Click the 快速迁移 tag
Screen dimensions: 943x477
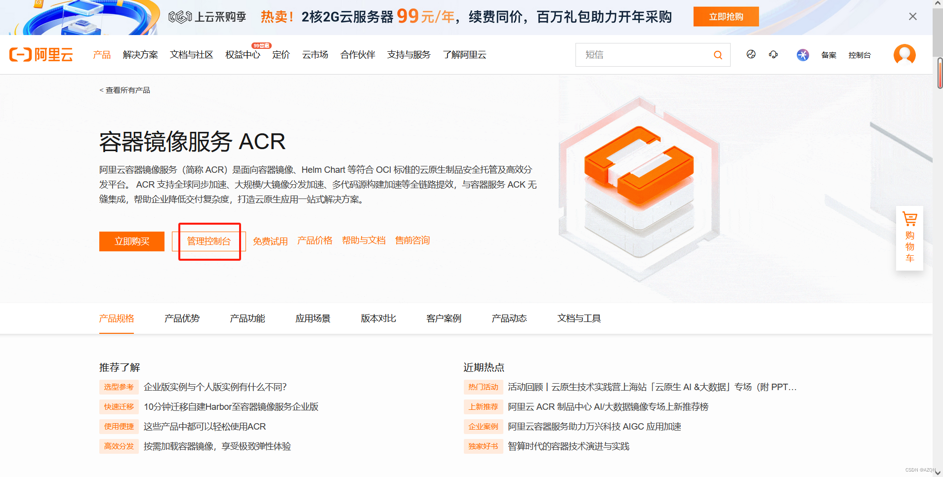tap(119, 407)
